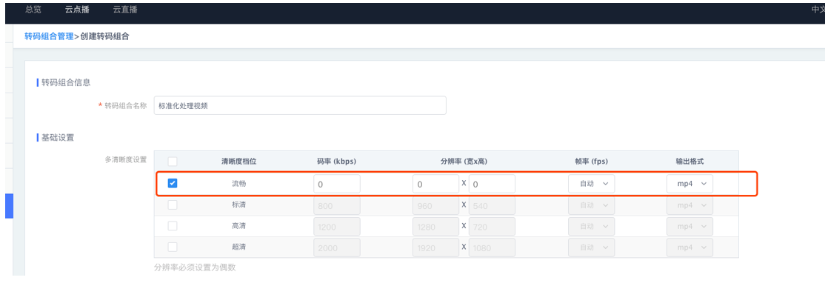Select the highlighted blue sidebar item

pos(9,206)
